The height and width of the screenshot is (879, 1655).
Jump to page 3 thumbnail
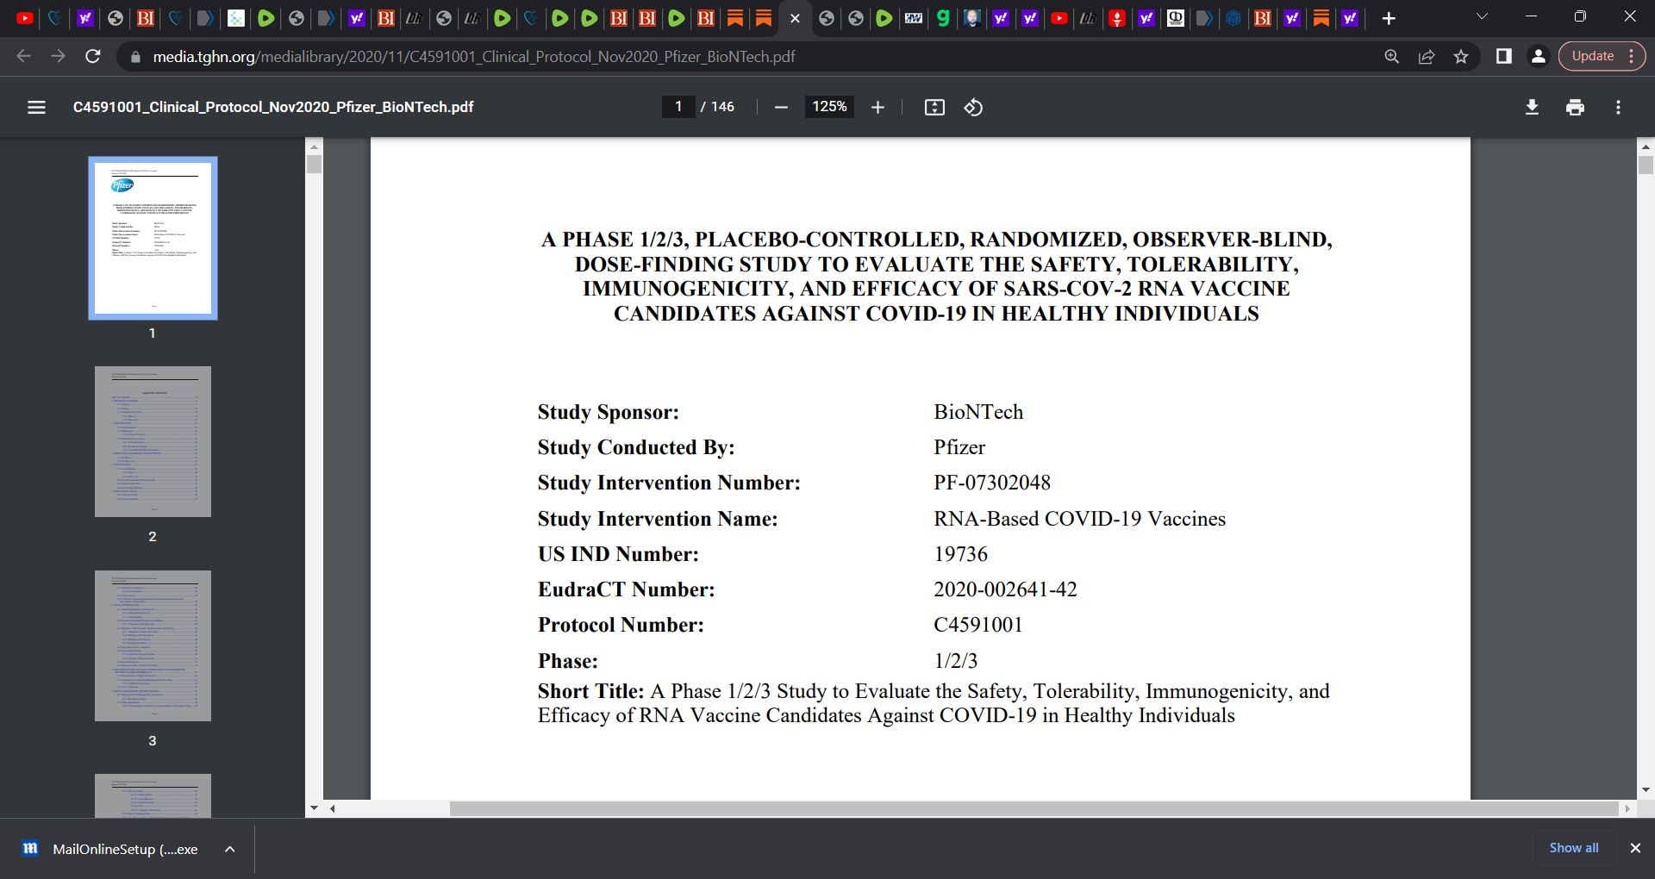pyautogui.click(x=153, y=645)
